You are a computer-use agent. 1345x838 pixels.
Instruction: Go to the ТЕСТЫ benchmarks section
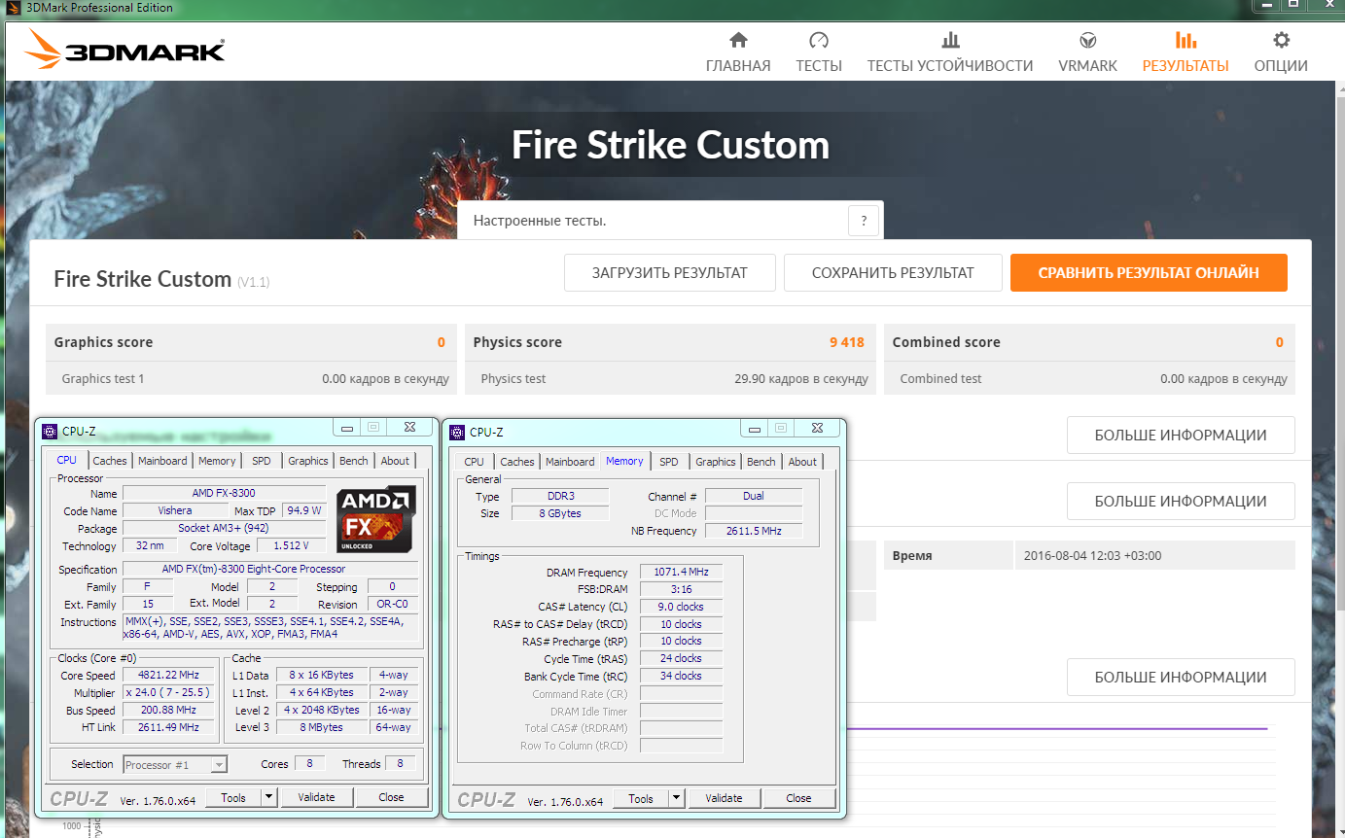click(x=819, y=52)
